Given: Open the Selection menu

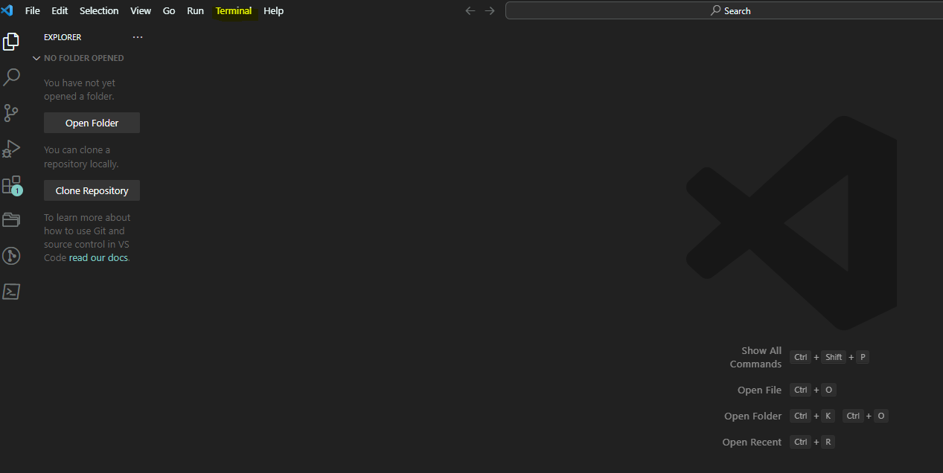Looking at the screenshot, I should pyautogui.click(x=99, y=10).
